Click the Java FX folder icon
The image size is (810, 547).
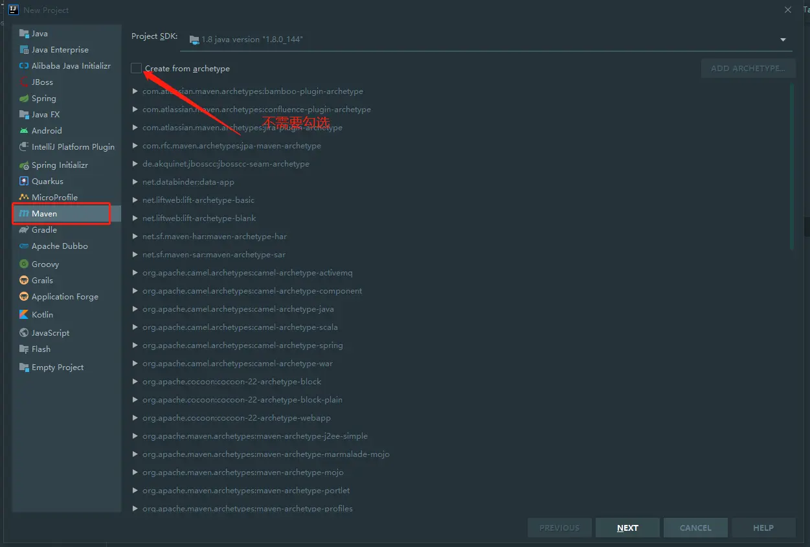(x=24, y=115)
